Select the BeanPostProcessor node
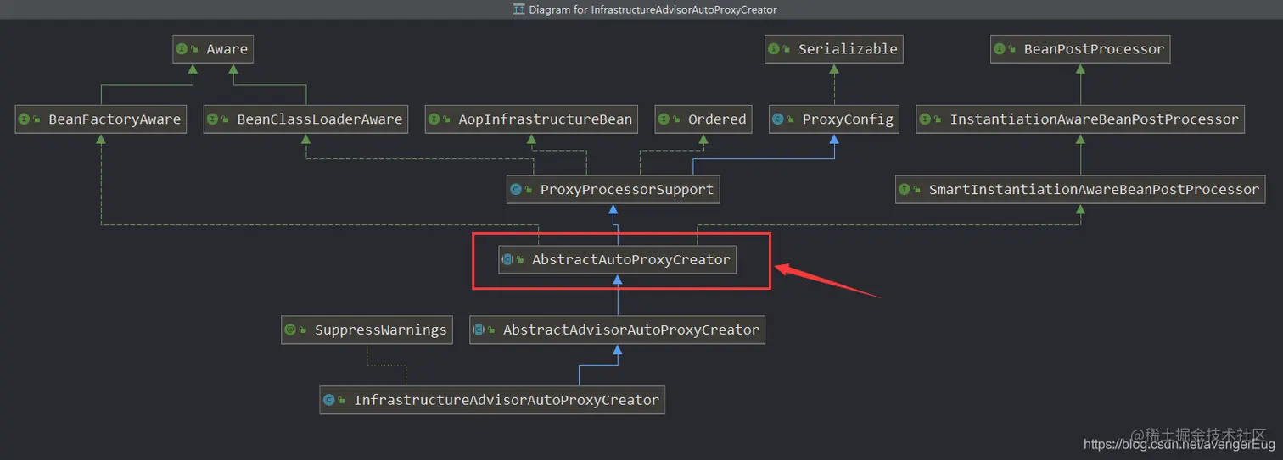This screenshot has width=1283, height=460. (1080, 49)
